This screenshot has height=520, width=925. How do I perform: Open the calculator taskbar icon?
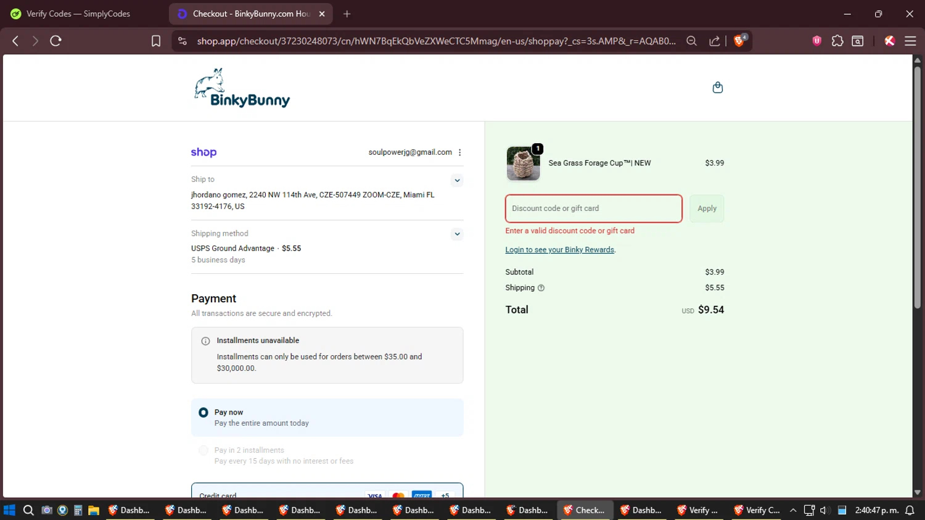78,510
